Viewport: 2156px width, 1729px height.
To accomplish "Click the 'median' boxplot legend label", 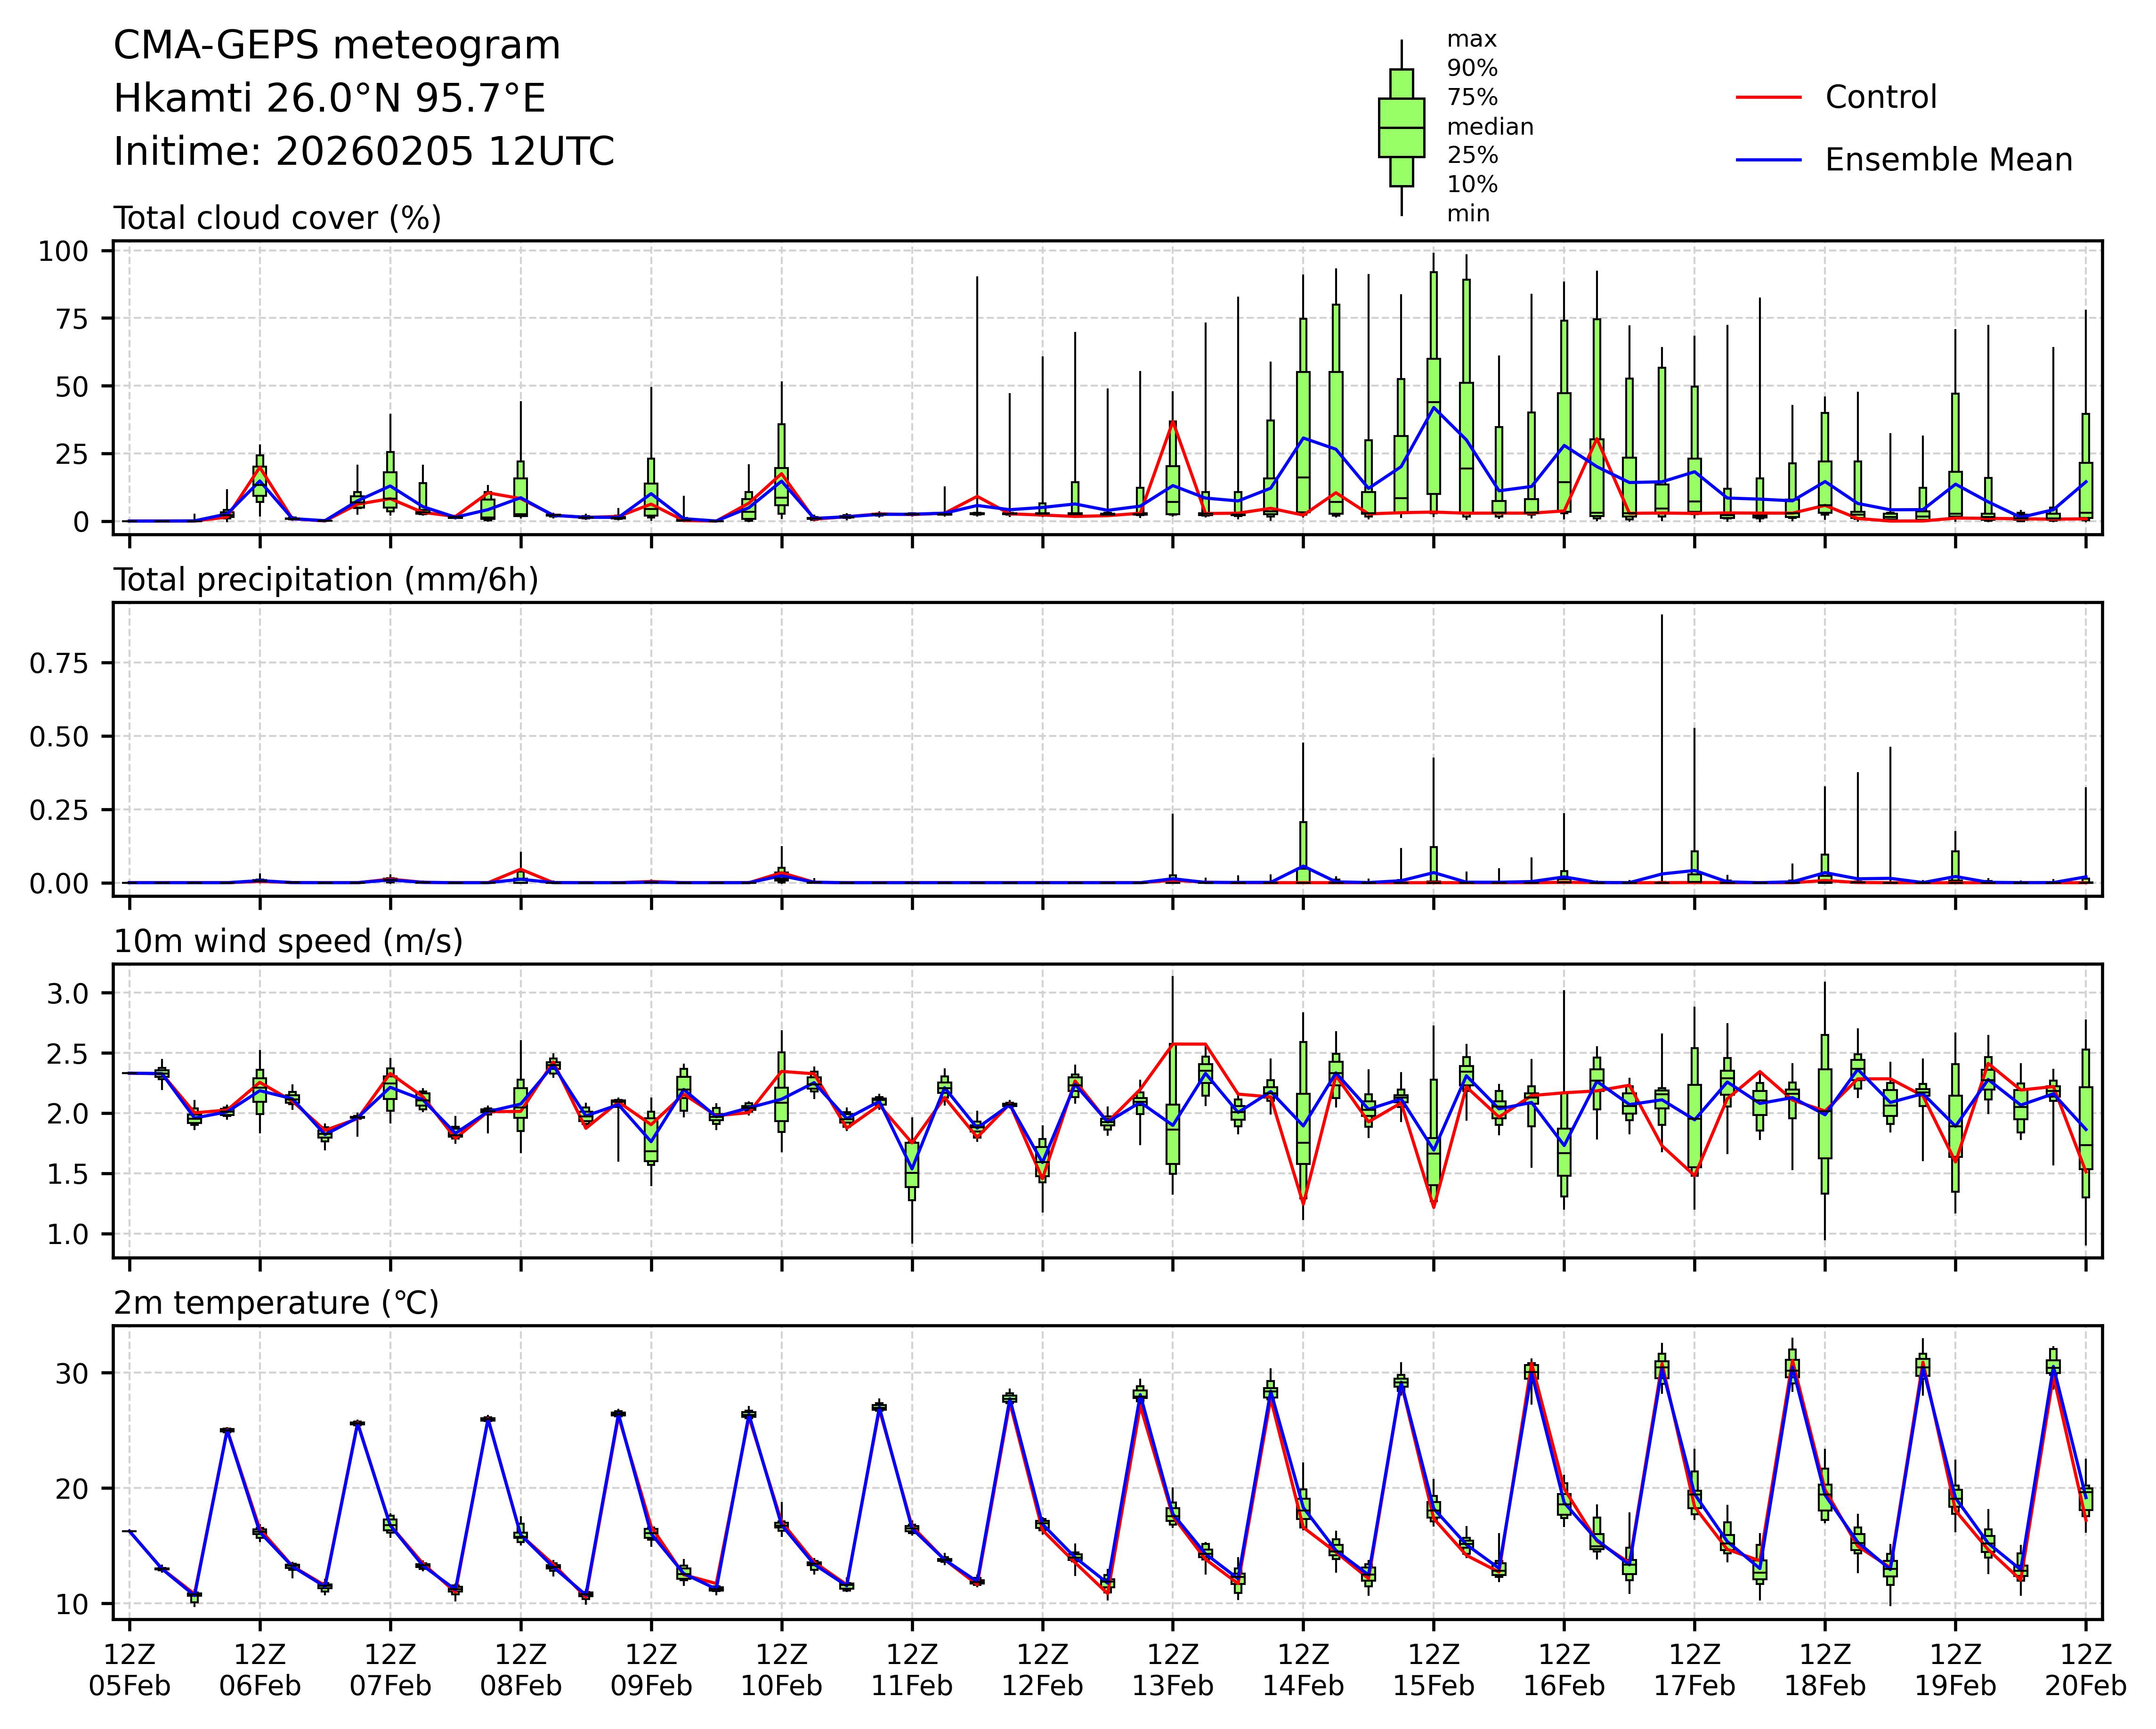I will click(1490, 127).
